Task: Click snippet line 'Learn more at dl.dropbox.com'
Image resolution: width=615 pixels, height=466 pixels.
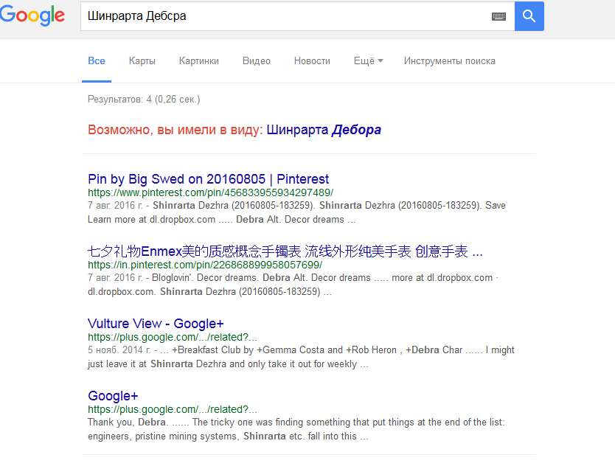Action: [x=222, y=219]
